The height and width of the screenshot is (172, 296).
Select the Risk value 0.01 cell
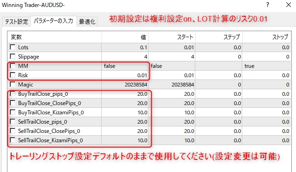click(125, 75)
